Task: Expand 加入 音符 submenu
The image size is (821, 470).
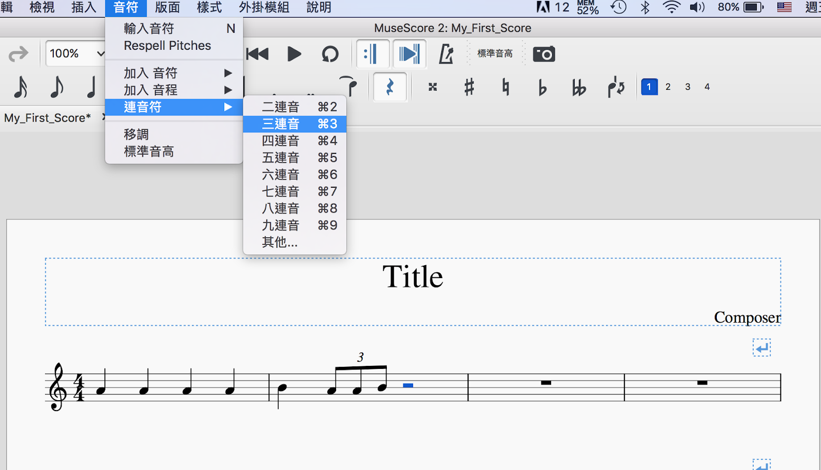Action: [x=174, y=73]
